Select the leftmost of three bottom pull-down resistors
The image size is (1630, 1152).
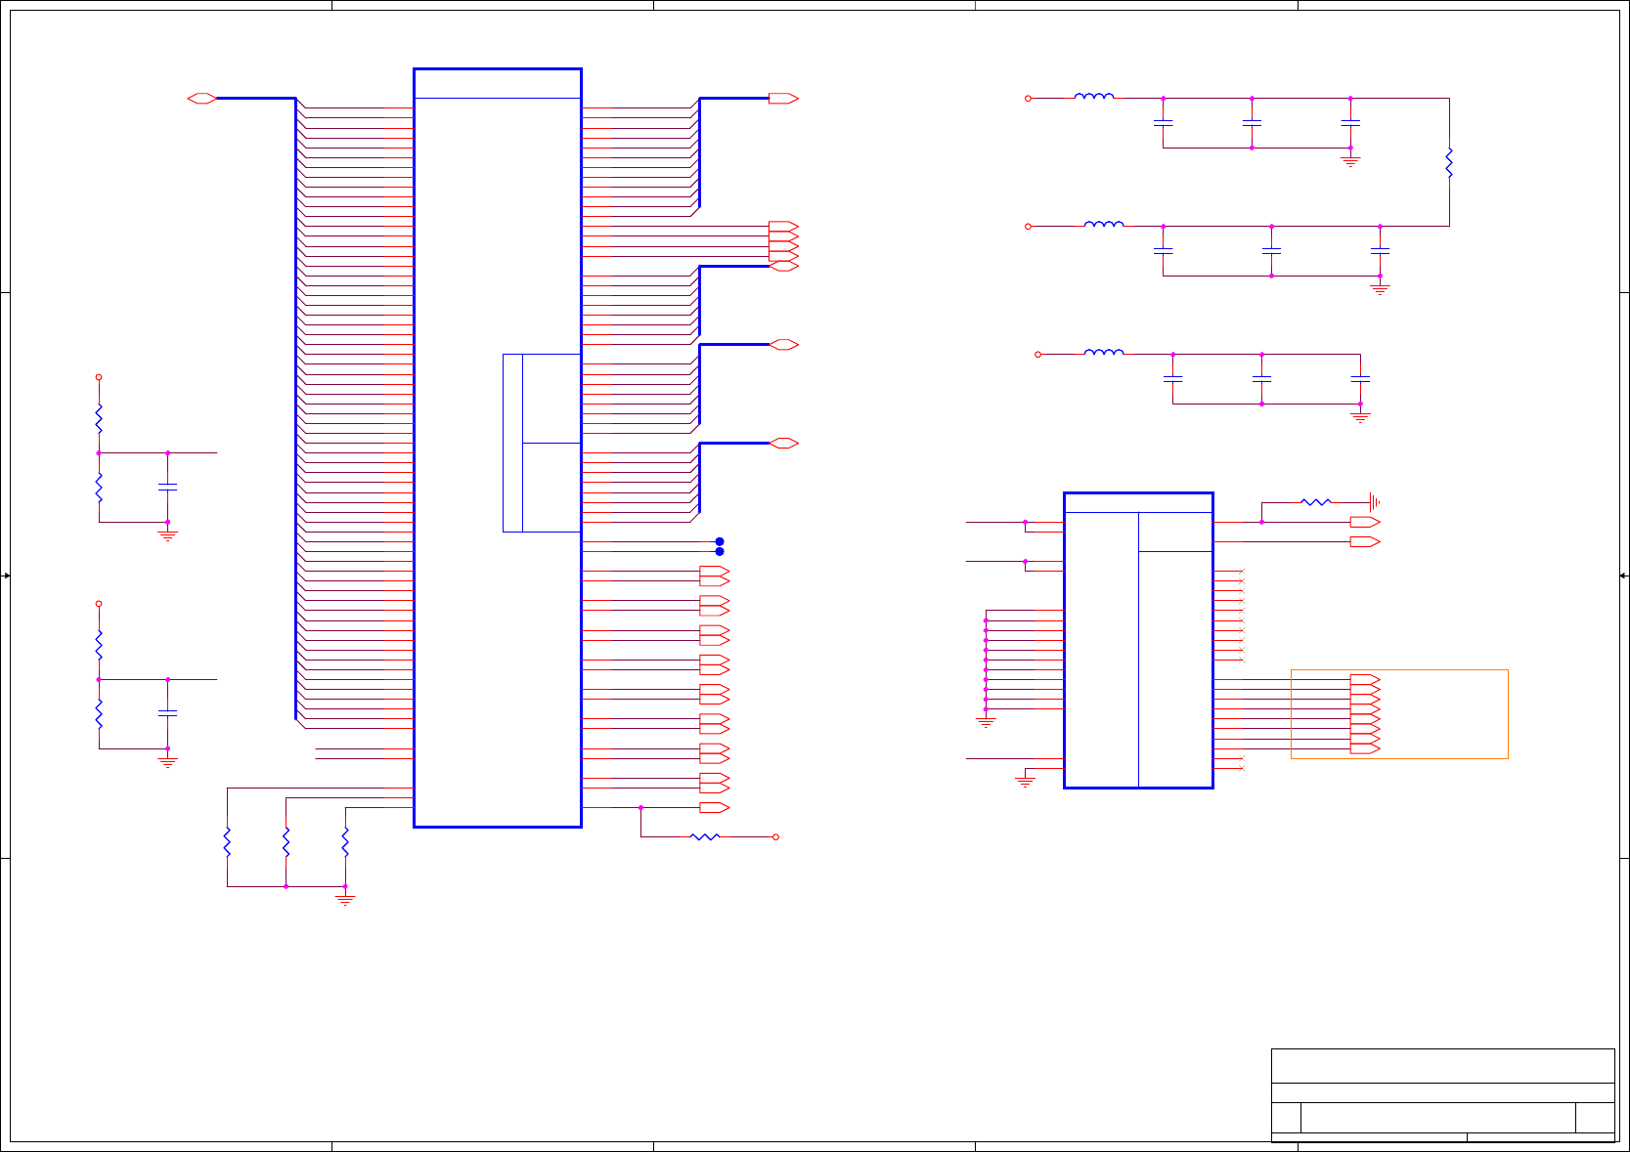point(227,842)
